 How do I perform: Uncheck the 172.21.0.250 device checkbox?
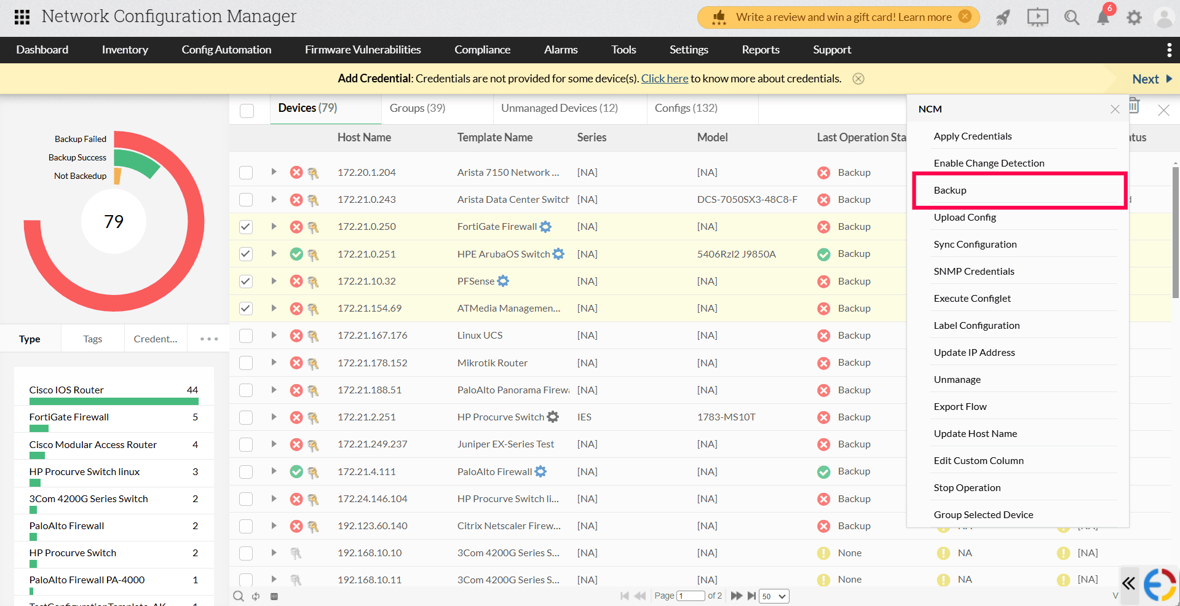pyautogui.click(x=246, y=227)
